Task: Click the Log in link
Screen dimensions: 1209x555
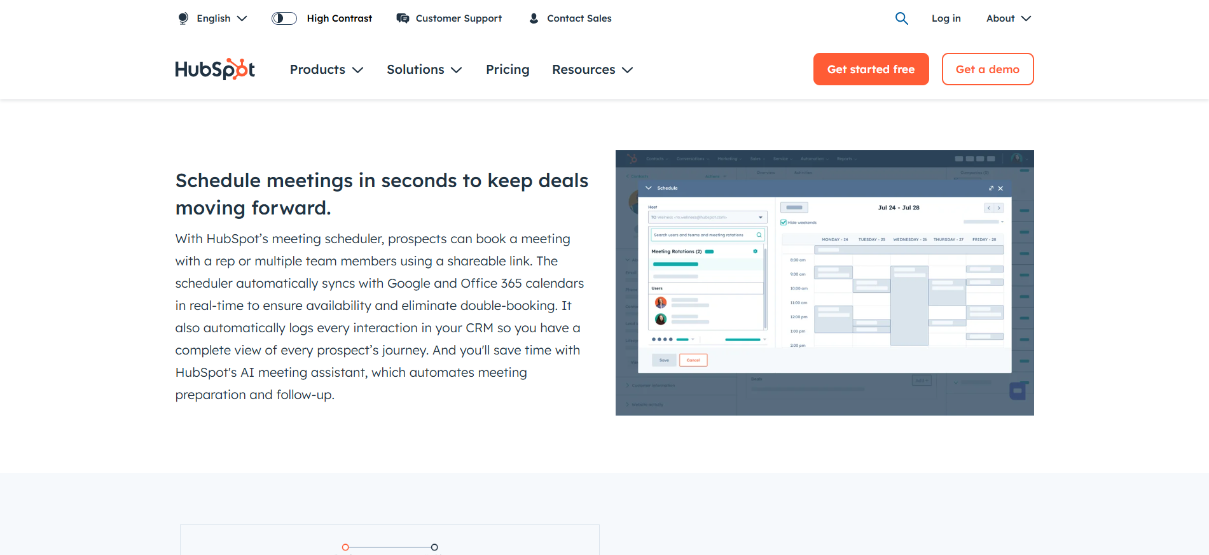Action: coord(946,18)
